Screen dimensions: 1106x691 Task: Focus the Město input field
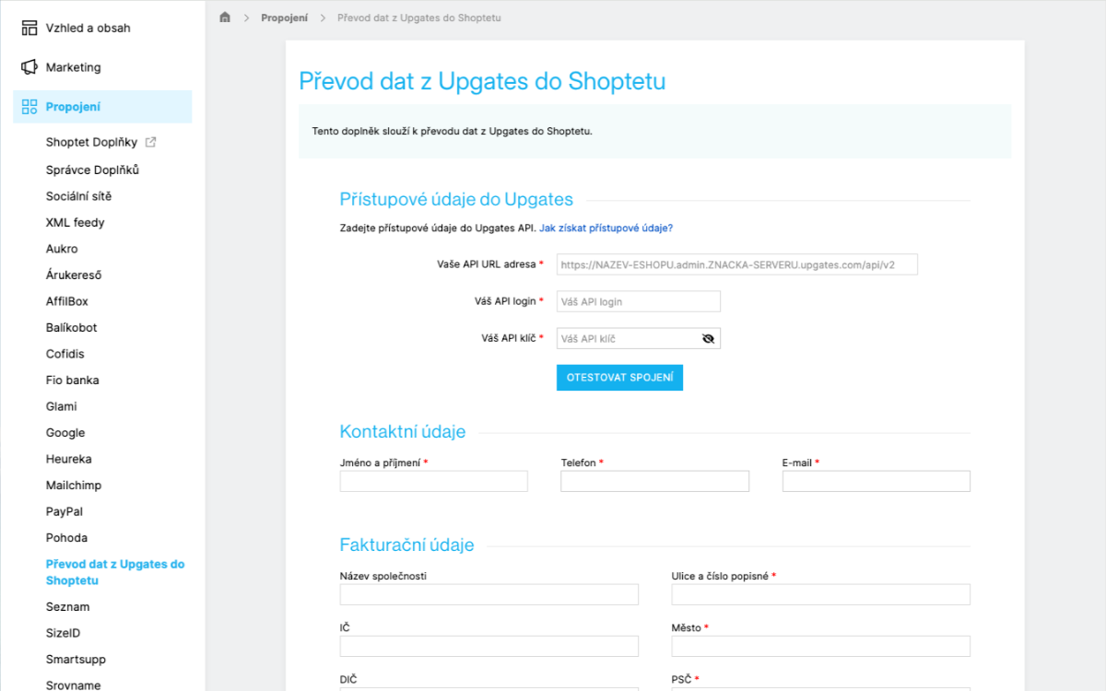pyautogui.click(x=821, y=646)
